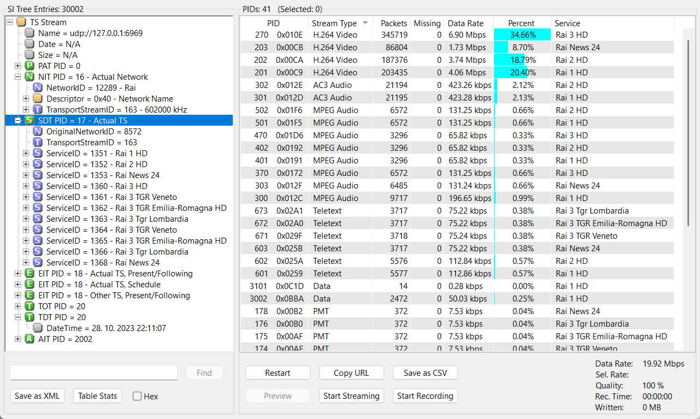
Task: Click the green P icon of PAT PID = 0
Action: click(x=30, y=66)
